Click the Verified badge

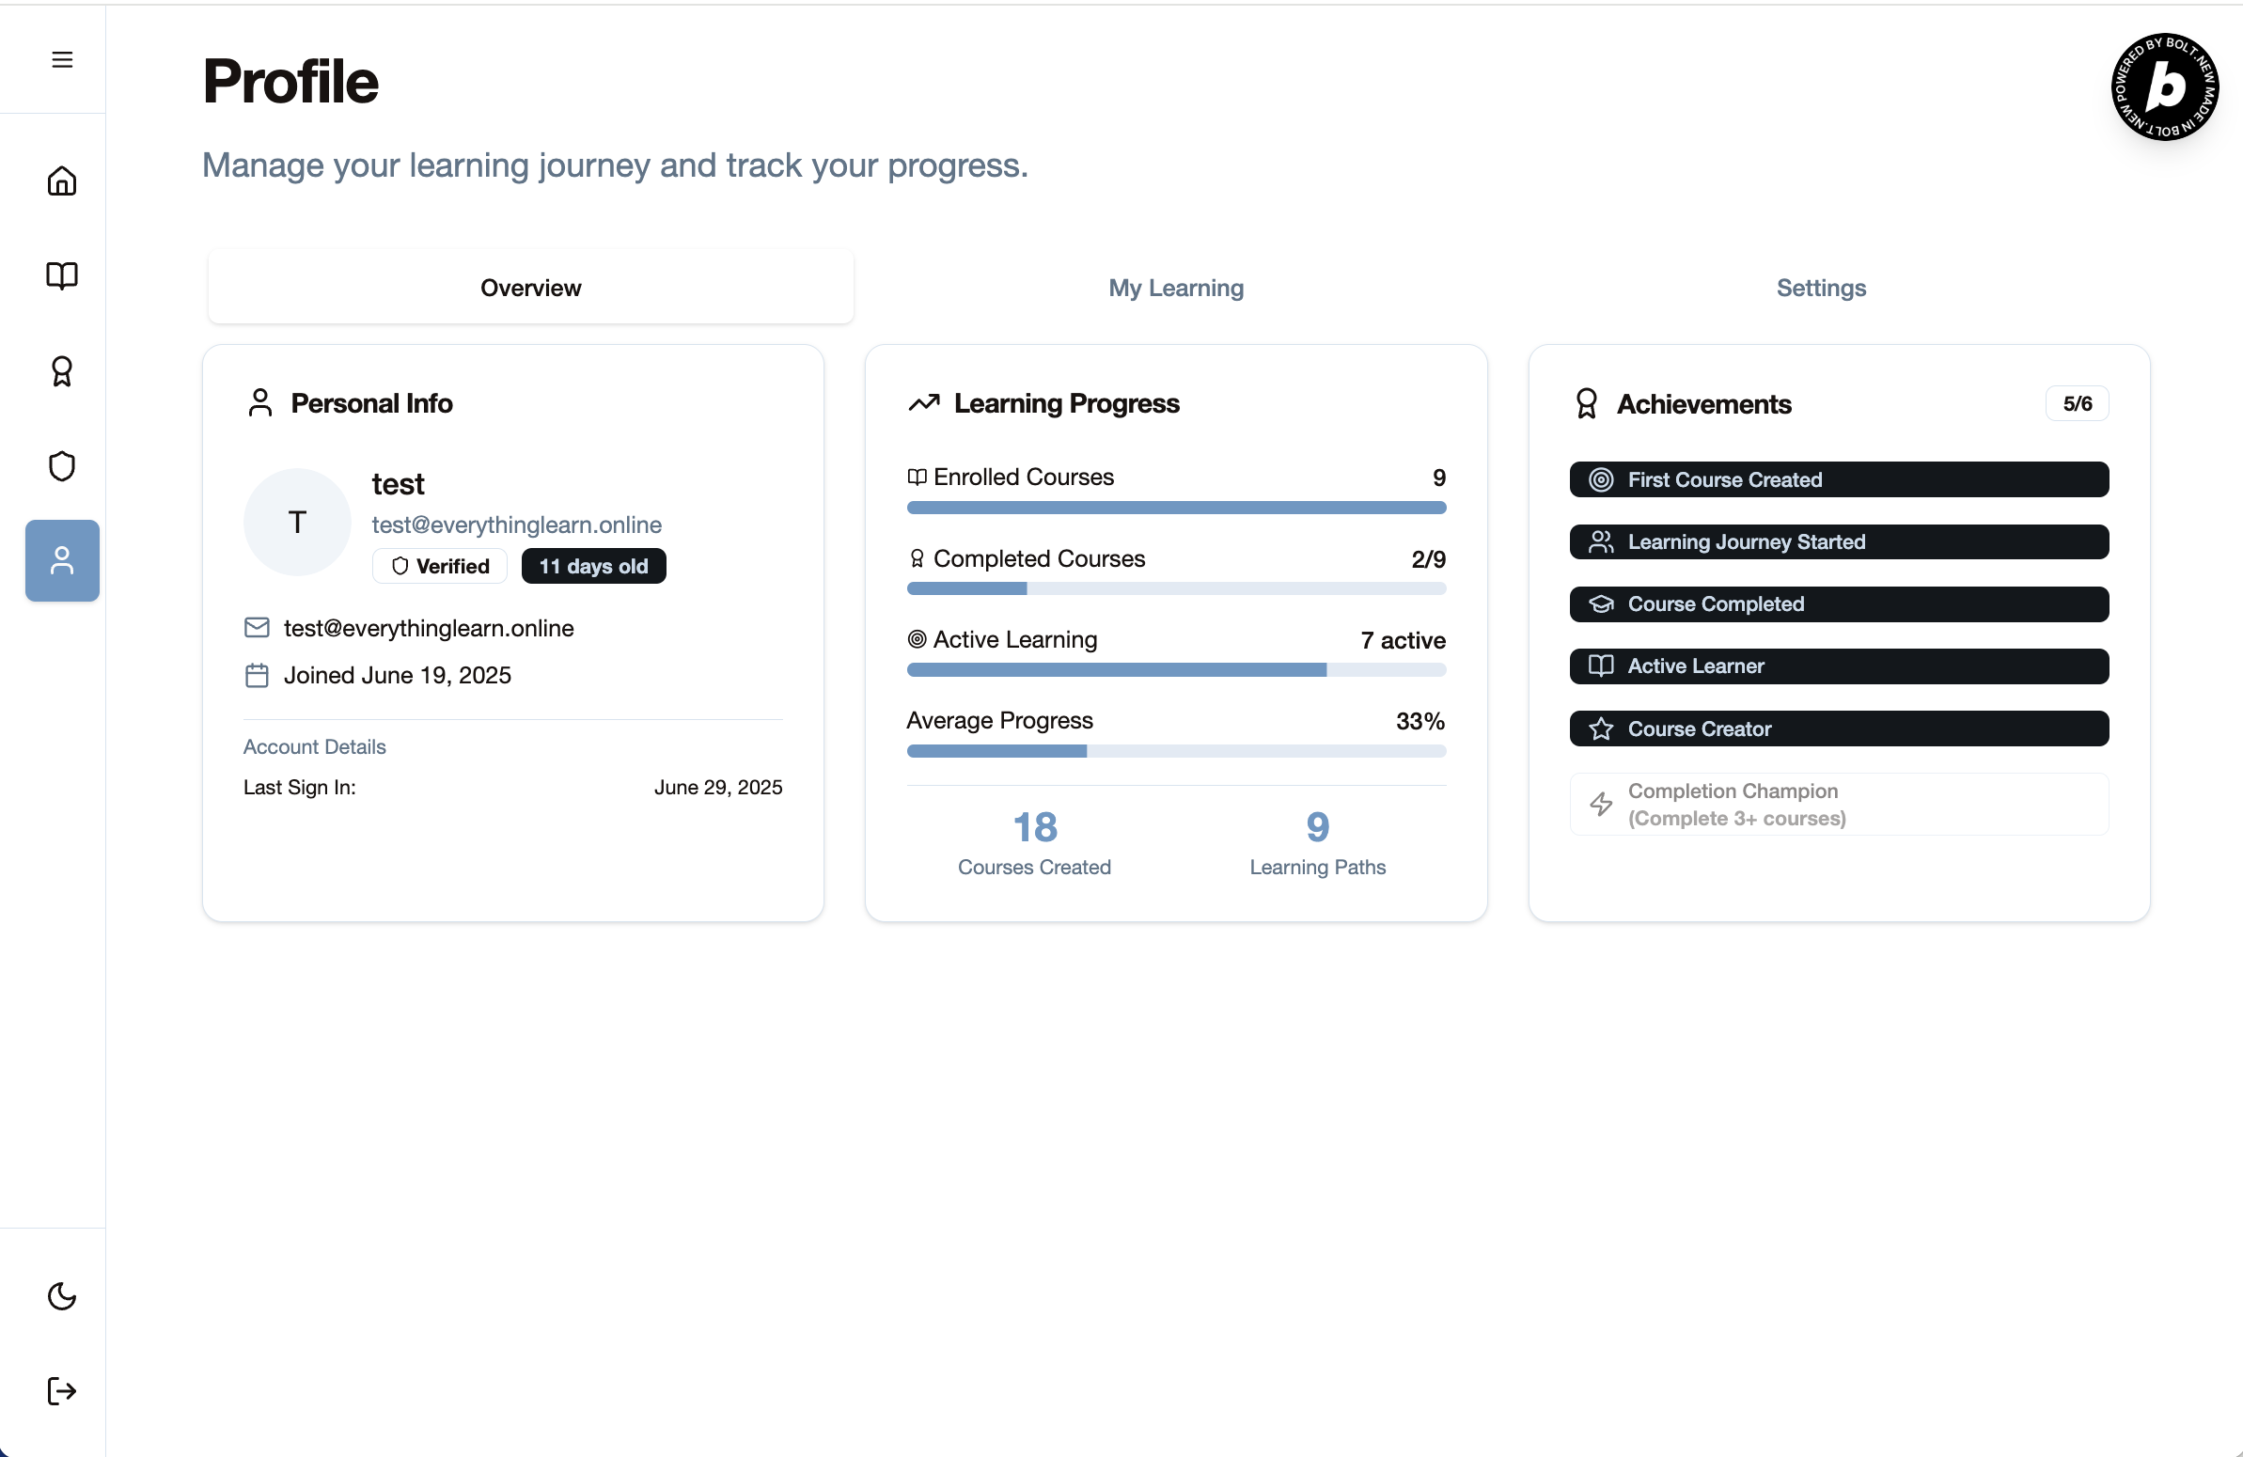440,567
